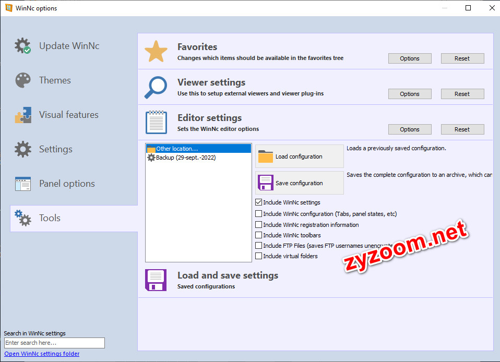Open the Update WinNc section
This screenshot has height=362, width=500.
click(x=69, y=46)
